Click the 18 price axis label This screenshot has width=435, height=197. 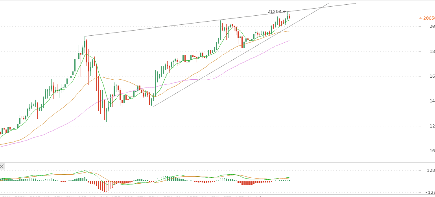tap(431, 51)
